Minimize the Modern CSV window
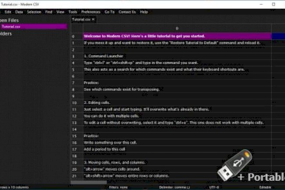 (261, 4)
